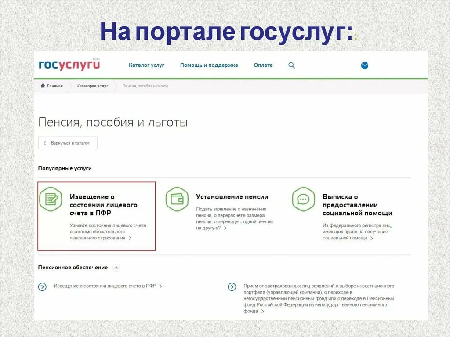Click the arrow after фонда text
The image size is (450, 337).
coord(262,311)
